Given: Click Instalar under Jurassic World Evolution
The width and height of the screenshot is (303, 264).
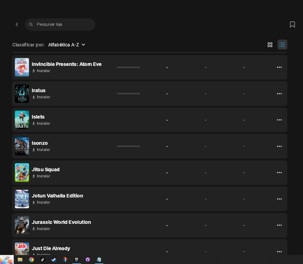Looking at the screenshot, I should pyautogui.click(x=41, y=229).
